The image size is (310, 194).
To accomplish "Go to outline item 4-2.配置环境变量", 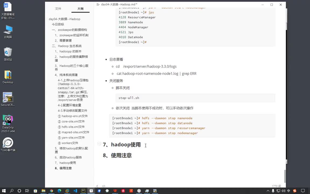I will coord(69,105).
